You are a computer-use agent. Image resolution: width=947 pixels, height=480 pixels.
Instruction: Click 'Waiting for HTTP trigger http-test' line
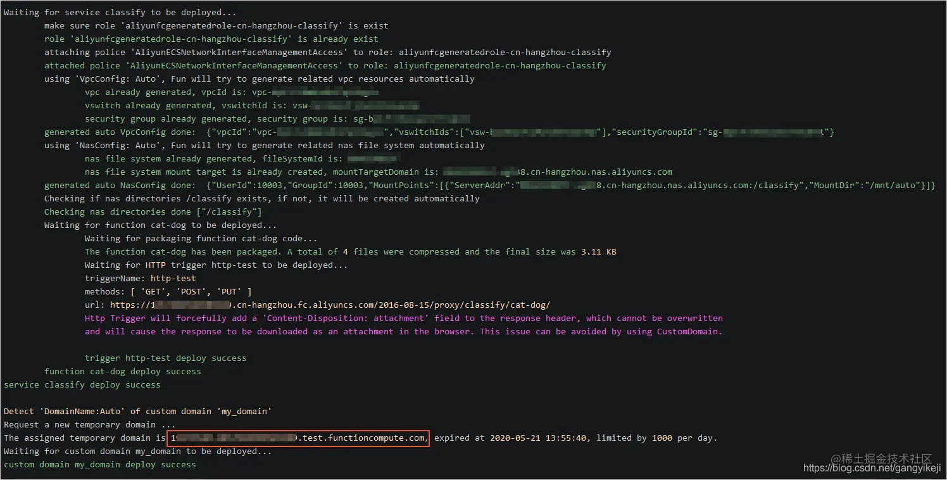pyautogui.click(x=216, y=265)
